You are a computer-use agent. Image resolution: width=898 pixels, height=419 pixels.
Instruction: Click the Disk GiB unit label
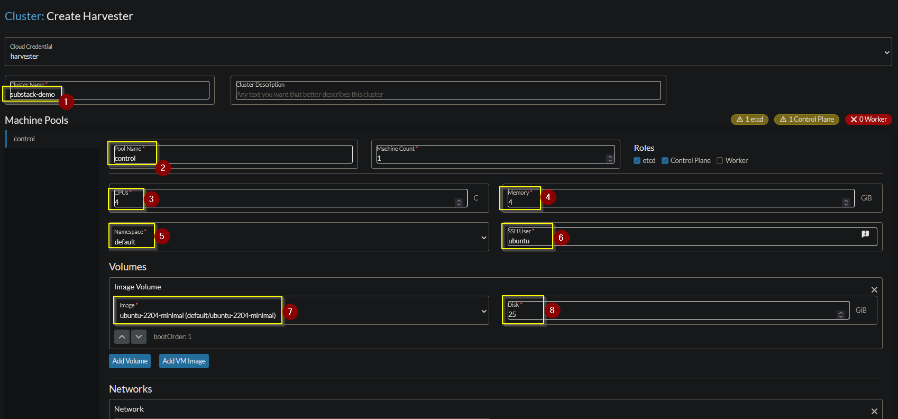pyautogui.click(x=861, y=310)
